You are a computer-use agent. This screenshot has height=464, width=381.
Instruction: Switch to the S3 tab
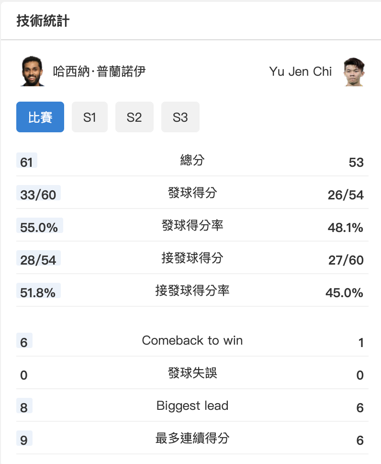coord(180,117)
